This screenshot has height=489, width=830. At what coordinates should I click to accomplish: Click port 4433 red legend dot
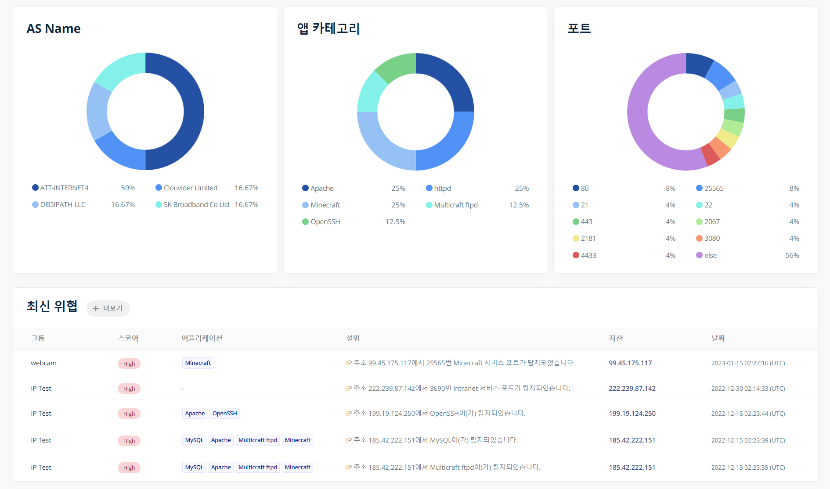point(576,255)
